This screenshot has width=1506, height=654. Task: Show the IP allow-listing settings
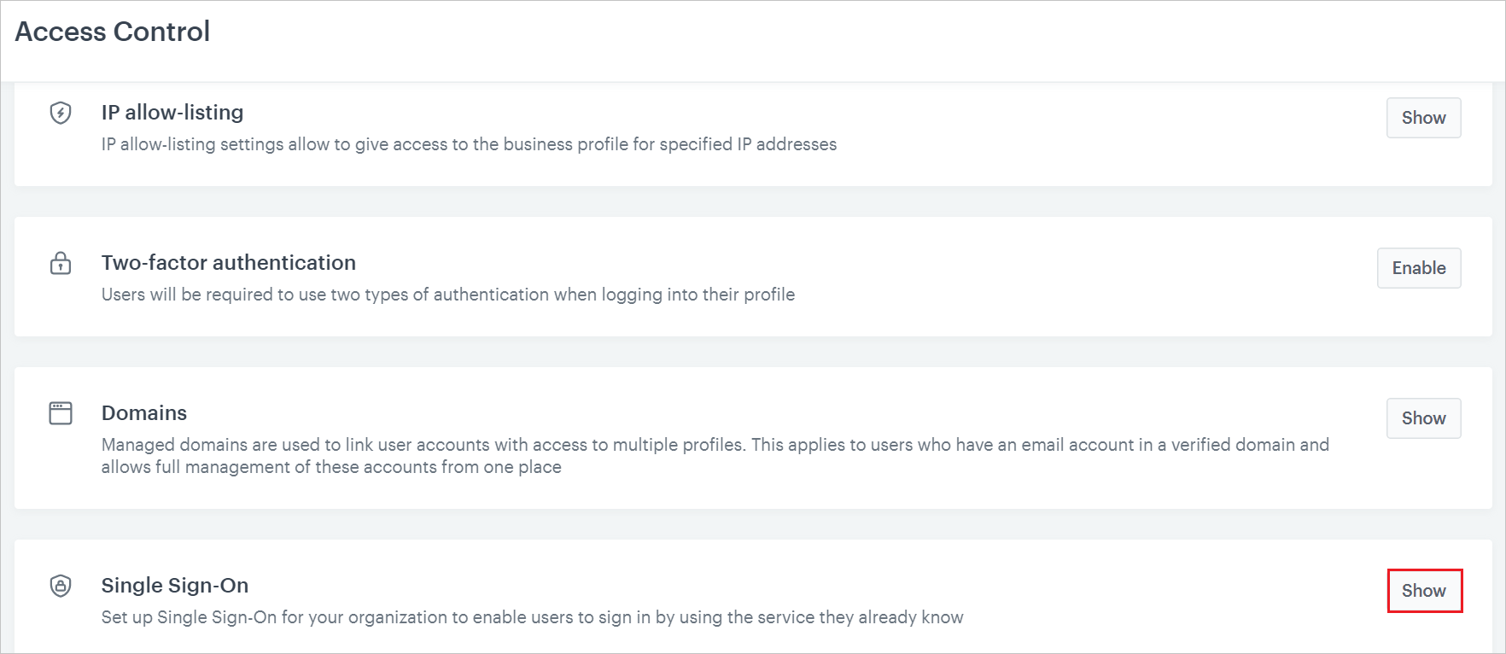(x=1423, y=118)
